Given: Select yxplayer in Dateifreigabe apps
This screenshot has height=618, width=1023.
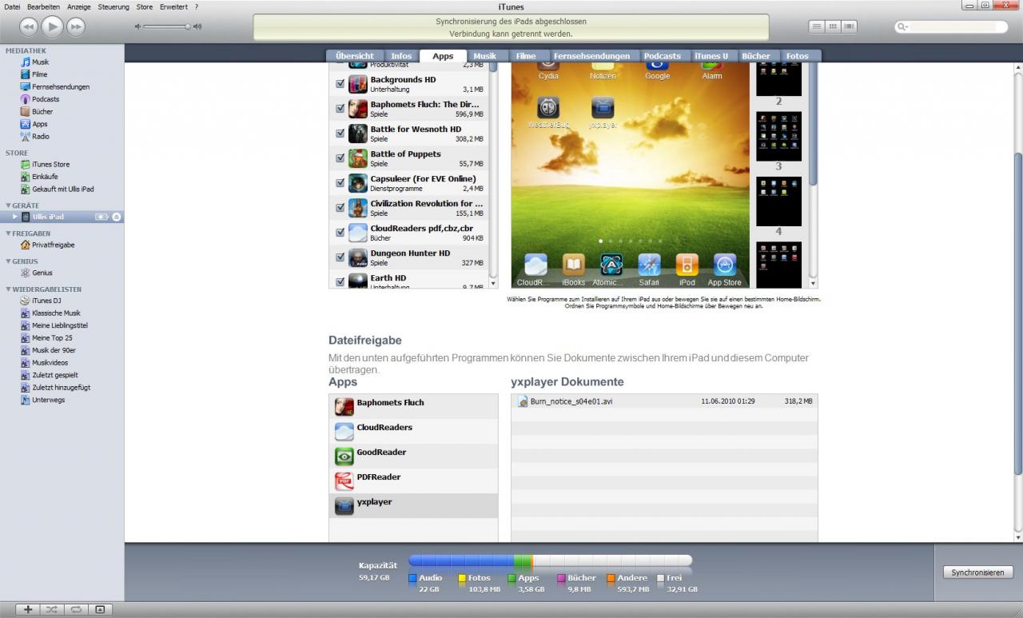Looking at the screenshot, I should coord(413,505).
